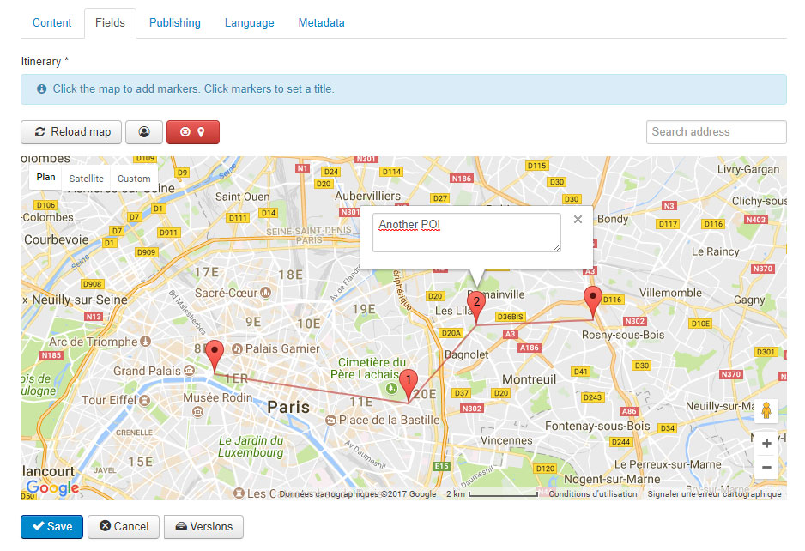Click the Courbevoie map label

point(57,239)
